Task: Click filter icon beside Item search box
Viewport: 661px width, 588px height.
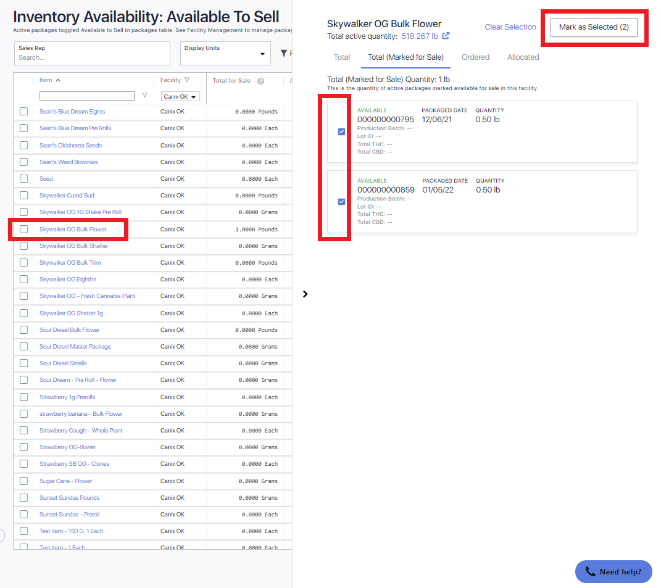Action: coord(144,96)
